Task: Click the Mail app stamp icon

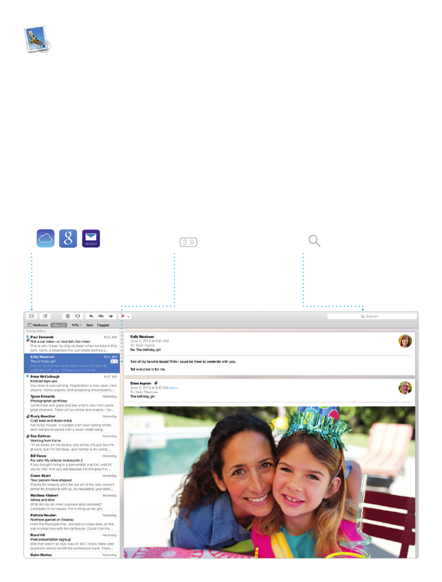Action: tap(37, 39)
